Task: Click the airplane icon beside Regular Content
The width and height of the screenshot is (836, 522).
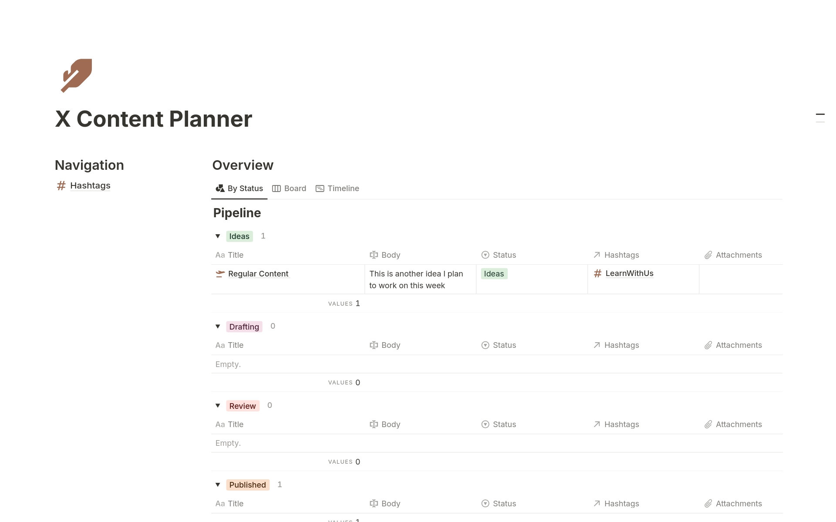Action: pos(220,274)
